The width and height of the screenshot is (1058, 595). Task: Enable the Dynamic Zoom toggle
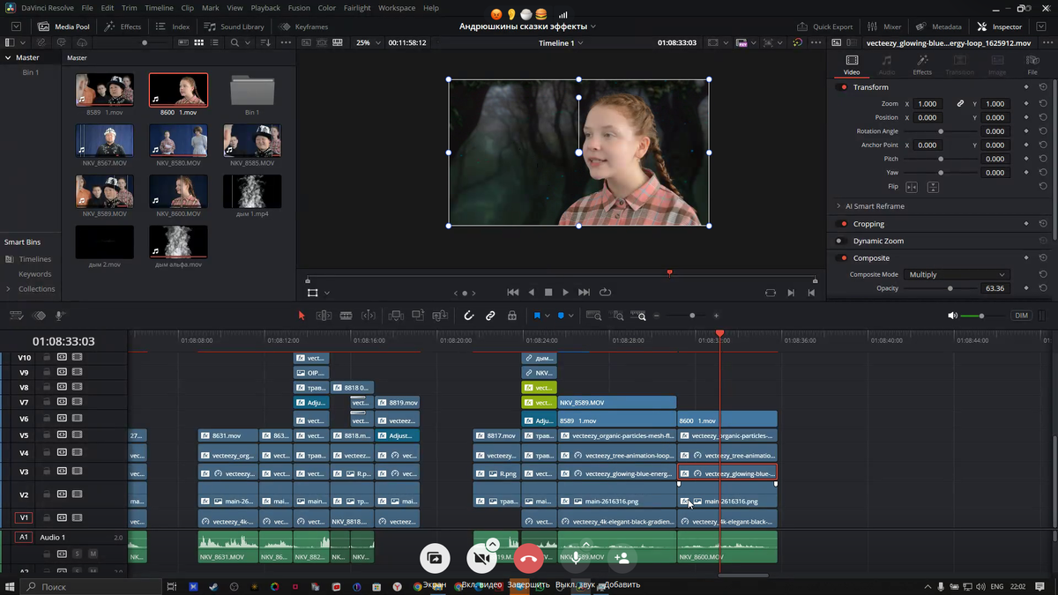tap(843, 241)
